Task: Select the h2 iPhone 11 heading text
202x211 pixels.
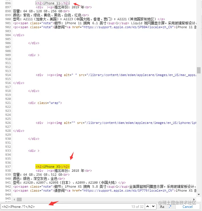Action: [x=52, y=3]
